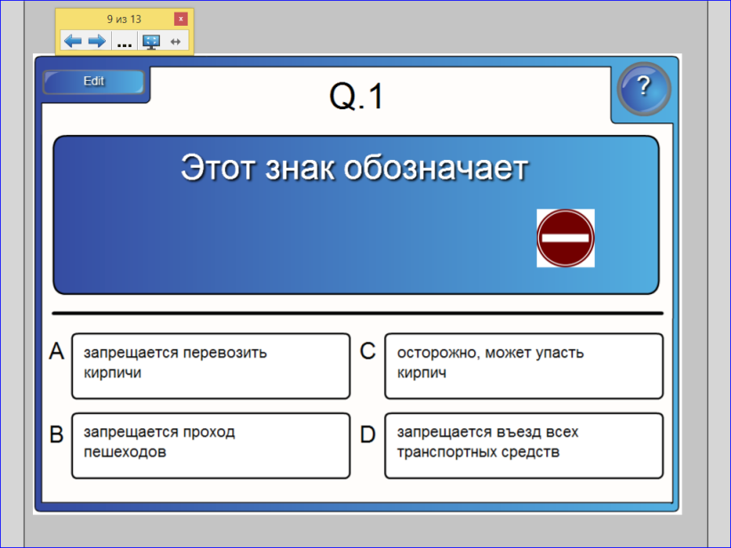The width and height of the screenshot is (731, 548).
Task: Click the letter B answer label
Action: (56, 434)
